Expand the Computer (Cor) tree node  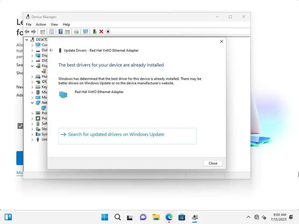point(32,45)
